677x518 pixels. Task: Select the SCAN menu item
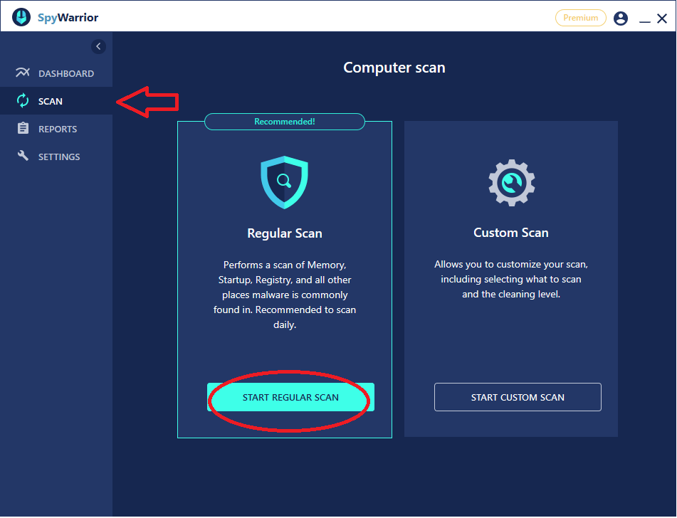[x=56, y=101]
